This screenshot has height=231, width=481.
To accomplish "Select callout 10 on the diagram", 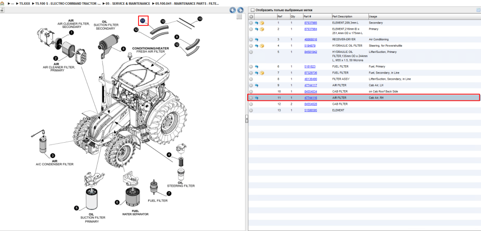I will pyautogui.click(x=163, y=22).
